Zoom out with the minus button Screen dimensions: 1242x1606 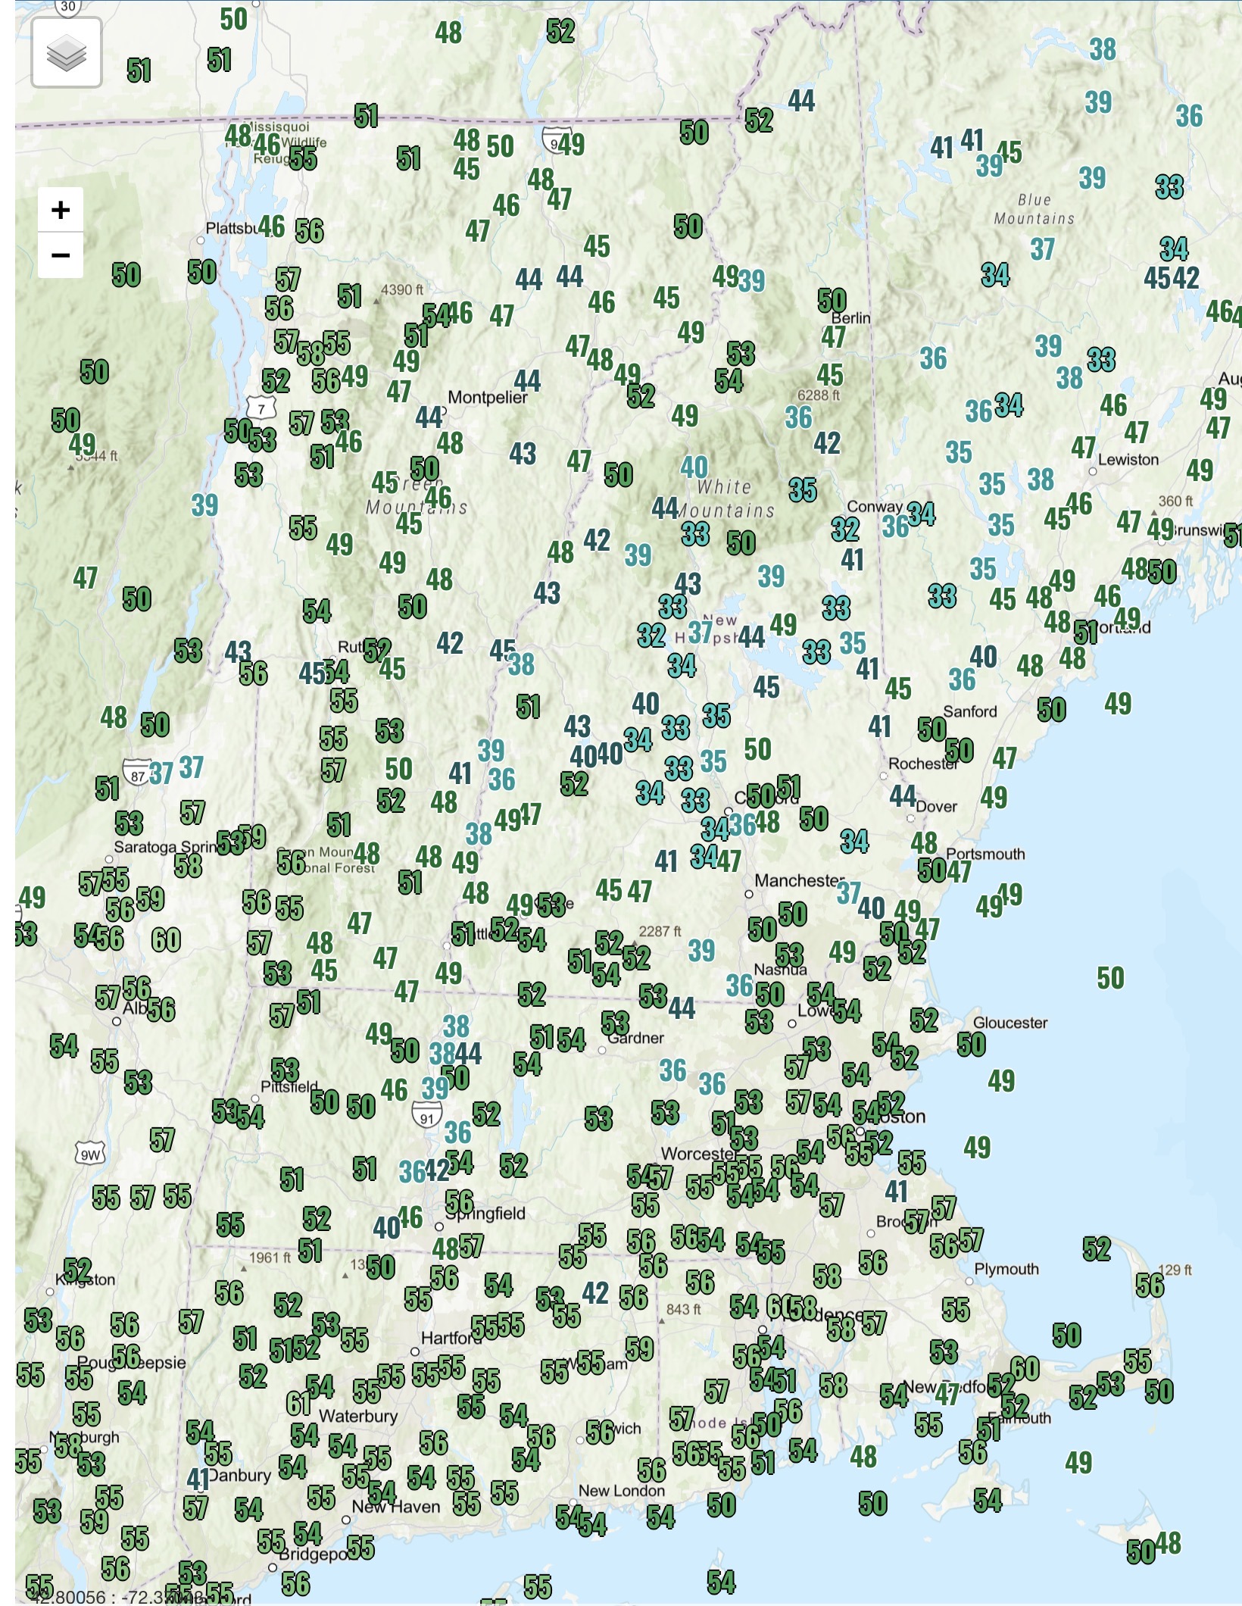61,255
